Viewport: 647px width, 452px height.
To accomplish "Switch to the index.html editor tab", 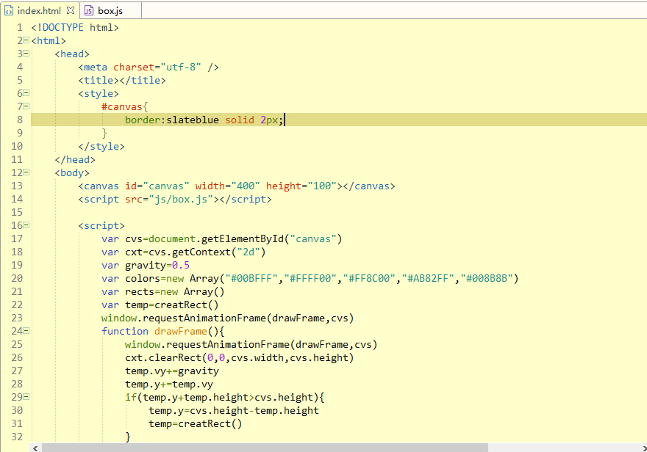I will 39,11.
